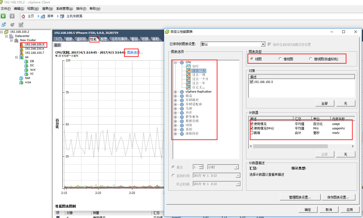Click the aa vApp icon

tap(21, 57)
